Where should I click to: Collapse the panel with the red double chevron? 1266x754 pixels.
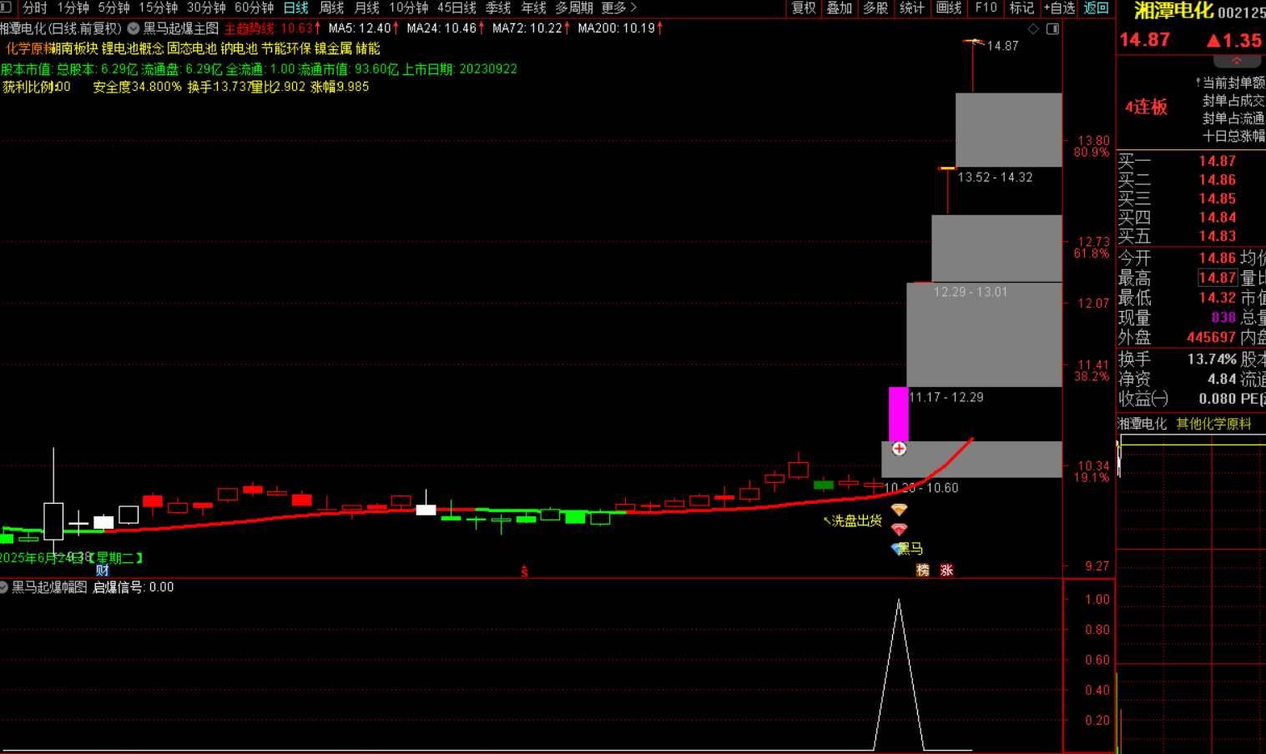point(1236,61)
